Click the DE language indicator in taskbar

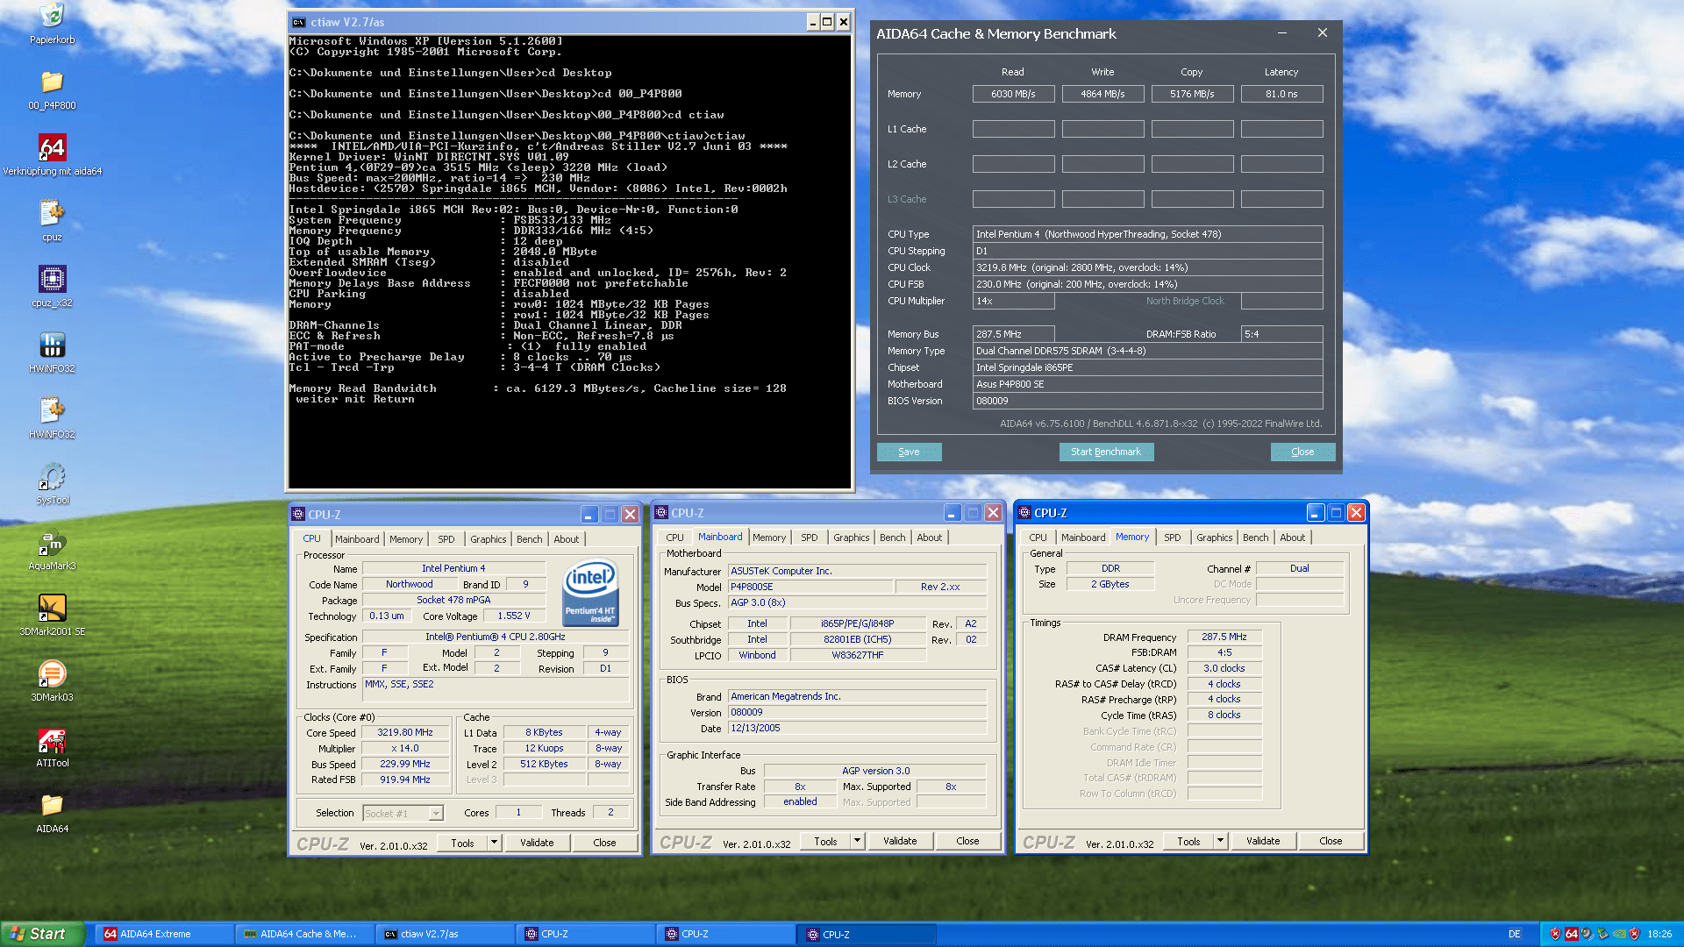[x=1514, y=934]
